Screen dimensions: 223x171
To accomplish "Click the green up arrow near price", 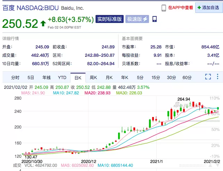I will (x=43, y=23).
